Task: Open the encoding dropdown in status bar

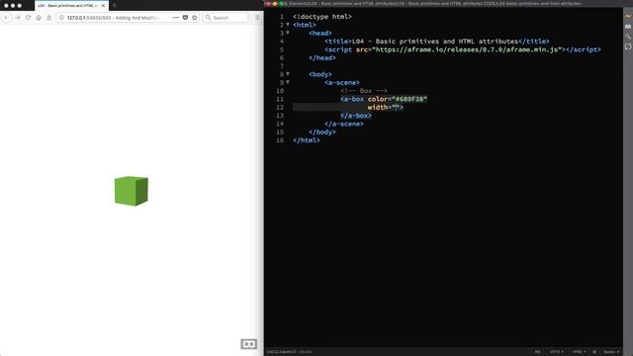Action: coord(556,352)
